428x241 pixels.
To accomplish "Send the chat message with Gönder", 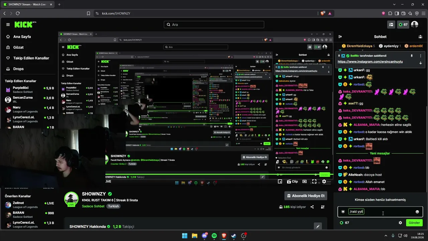I will point(414,223).
